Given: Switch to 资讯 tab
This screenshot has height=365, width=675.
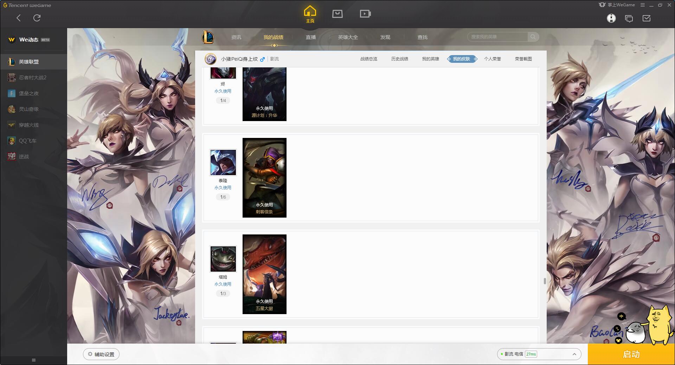Looking at the screenshot, I should [x=236, y=37].
